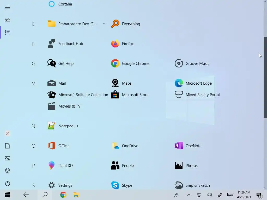
Task: Open Maps app
Action: point(121,83)
